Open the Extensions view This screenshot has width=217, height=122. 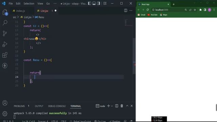pyautogui.click(x=5, y=55)
